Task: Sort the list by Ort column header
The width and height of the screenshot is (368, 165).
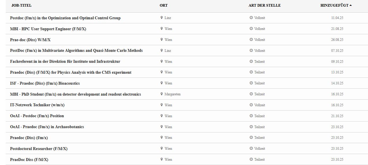Action: (164, 5)
